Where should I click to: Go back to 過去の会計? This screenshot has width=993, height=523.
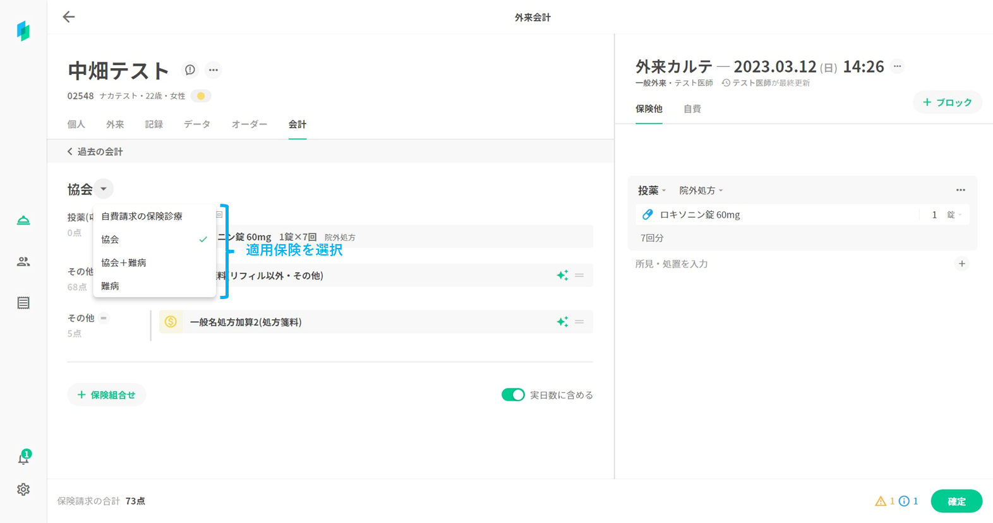95,151
